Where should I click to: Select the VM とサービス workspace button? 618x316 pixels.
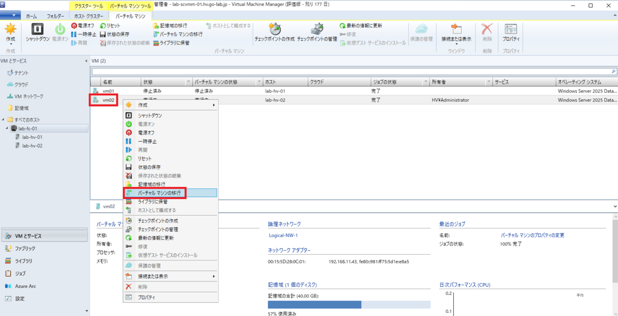pyautogui.click(x=44, y=236)
